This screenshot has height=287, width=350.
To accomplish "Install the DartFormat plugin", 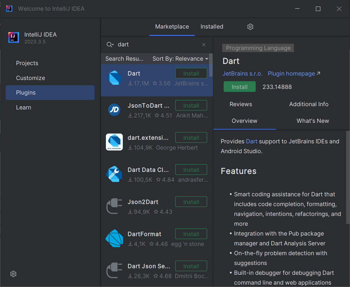I will click(x=191, y=234).
